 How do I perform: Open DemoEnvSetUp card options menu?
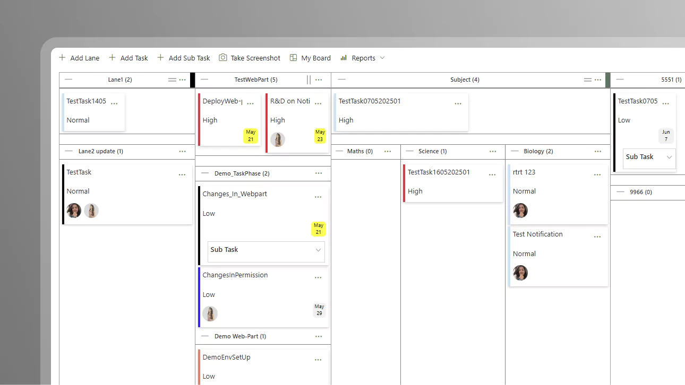point(318,360)
